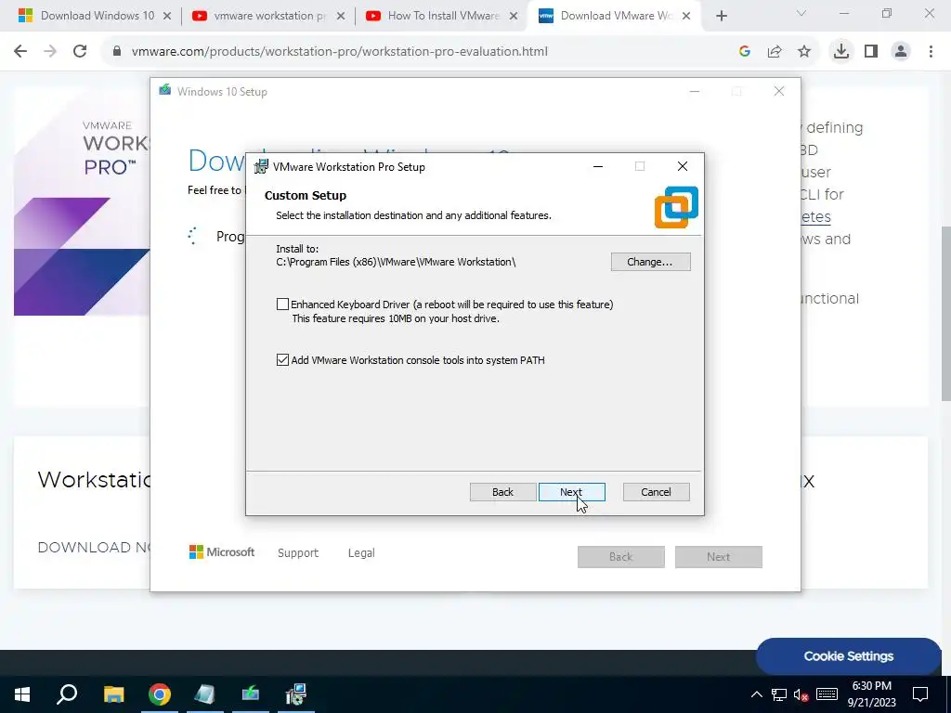Check the Enhanced Keyboard Driver checkbox
951x713 pixels.
click(x=282, y=305)
